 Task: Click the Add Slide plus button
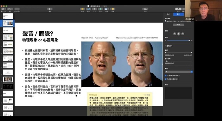[x=17, y=9]
